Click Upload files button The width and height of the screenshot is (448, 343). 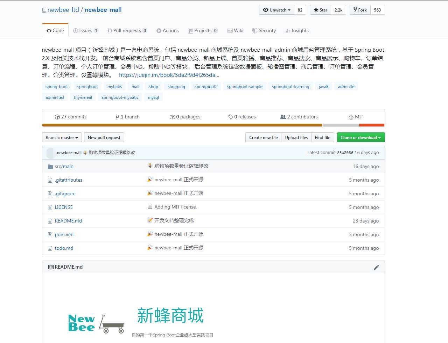click(296, 138)
